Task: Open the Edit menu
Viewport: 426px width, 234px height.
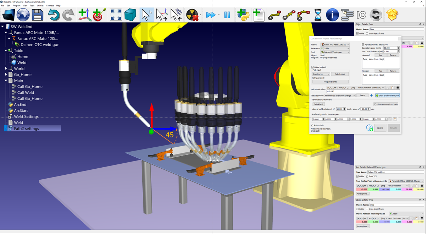Action: click(x=9, y=6)
